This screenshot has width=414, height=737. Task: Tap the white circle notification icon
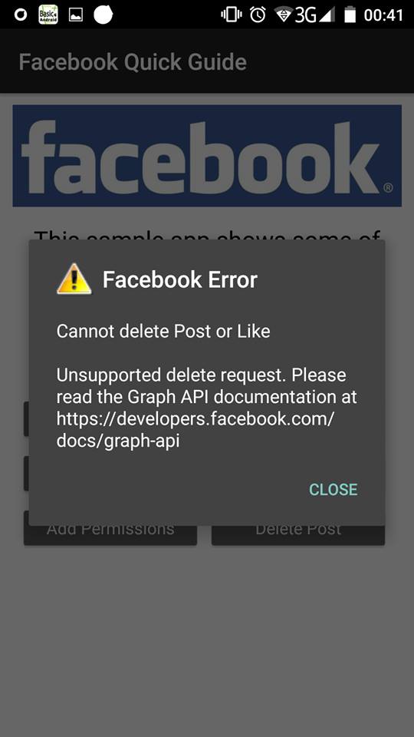(x=103, y=15)
